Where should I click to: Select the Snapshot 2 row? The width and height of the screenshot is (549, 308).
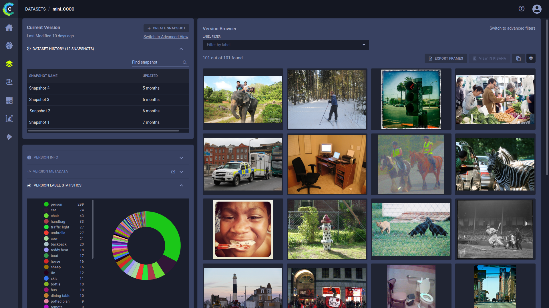click(x=108, y=111)
